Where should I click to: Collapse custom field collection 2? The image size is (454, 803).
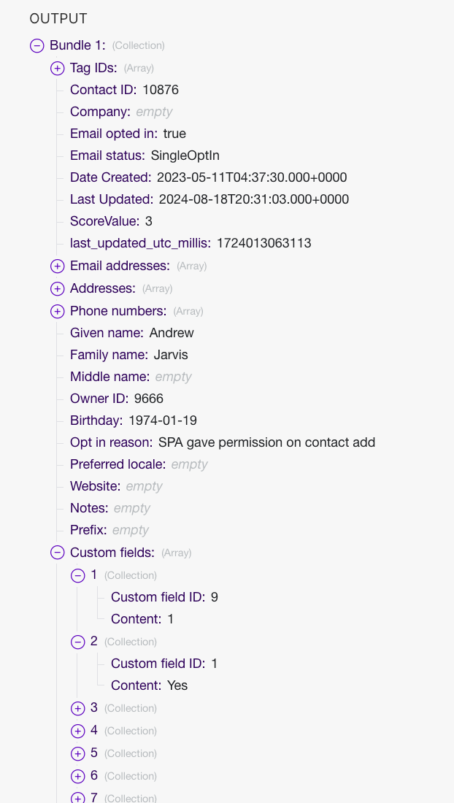click(78, 642)
